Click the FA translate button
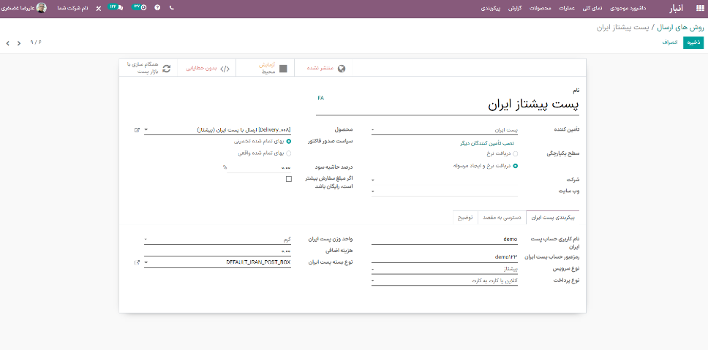708x350 pixels. (320, 98)
